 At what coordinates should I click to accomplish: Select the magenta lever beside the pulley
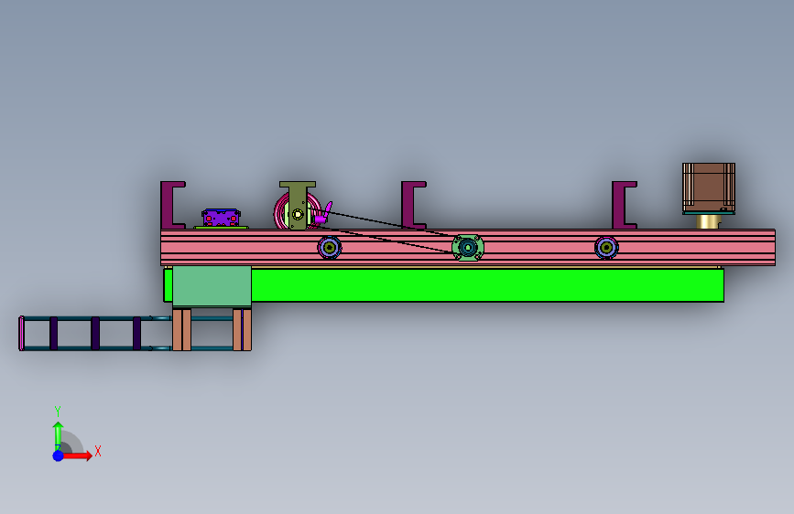(322, 213)
